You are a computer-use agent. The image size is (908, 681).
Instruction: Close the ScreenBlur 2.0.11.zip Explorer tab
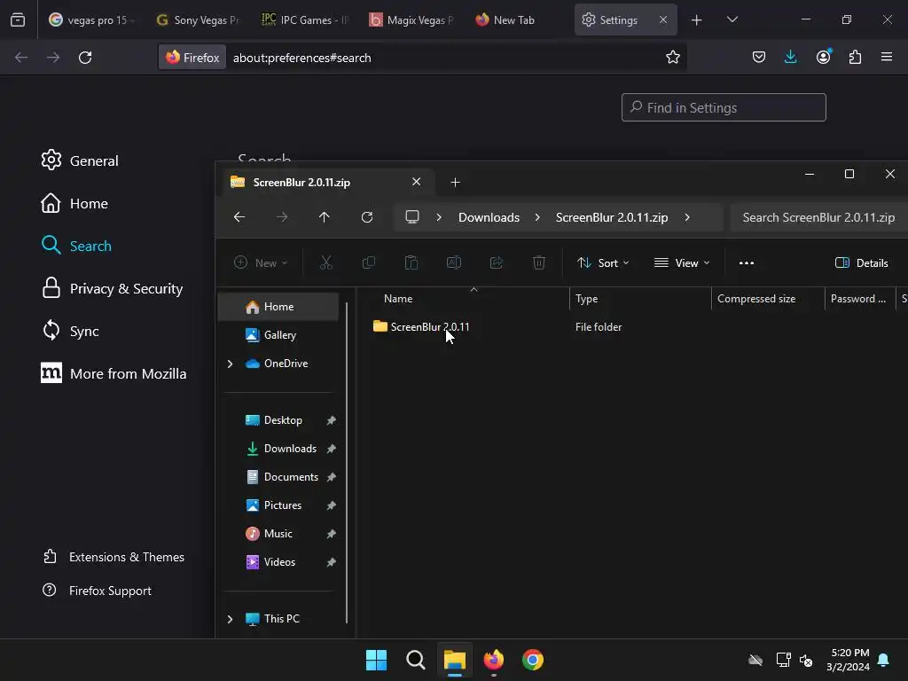[417, 182]
